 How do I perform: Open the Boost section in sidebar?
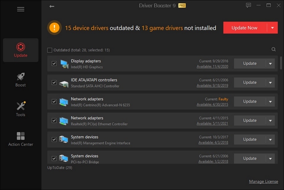click(x=20, y=80)
